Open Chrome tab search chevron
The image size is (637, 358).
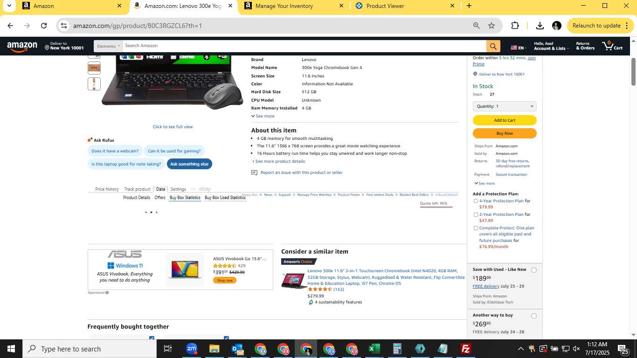pyautogui.click(x=9, y=6)
